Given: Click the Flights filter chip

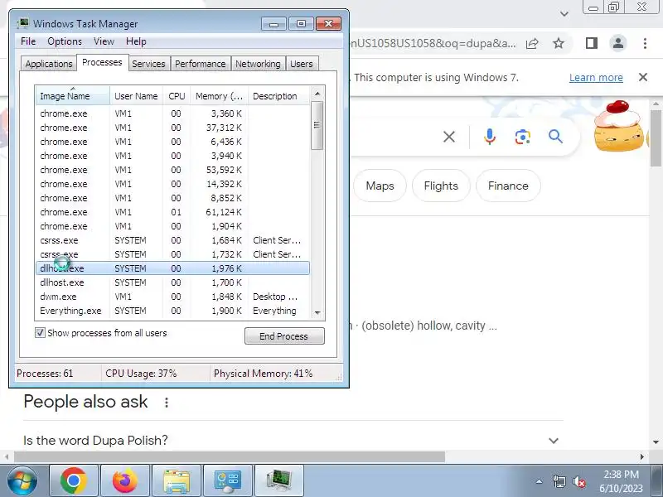Looking at the screenshot, I should point(441,186).
